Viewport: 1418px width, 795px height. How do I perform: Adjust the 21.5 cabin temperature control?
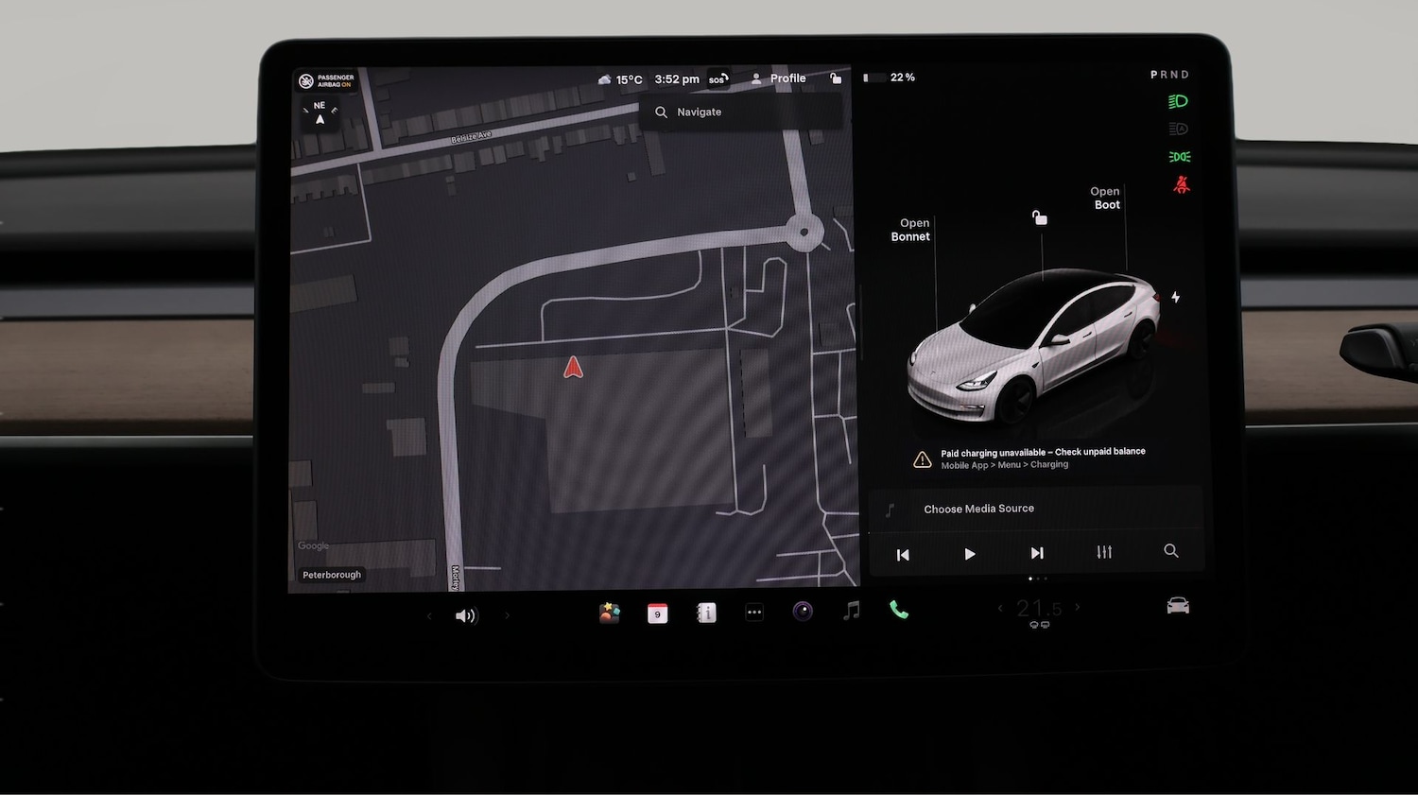point(1038,609)
